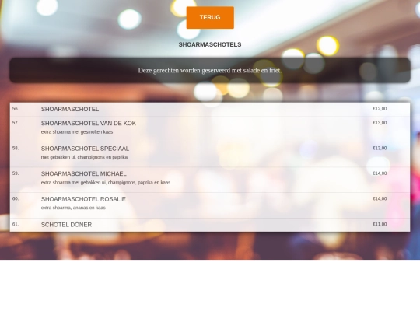Click the €13,00 price for Van de Kok

point(380,123)
